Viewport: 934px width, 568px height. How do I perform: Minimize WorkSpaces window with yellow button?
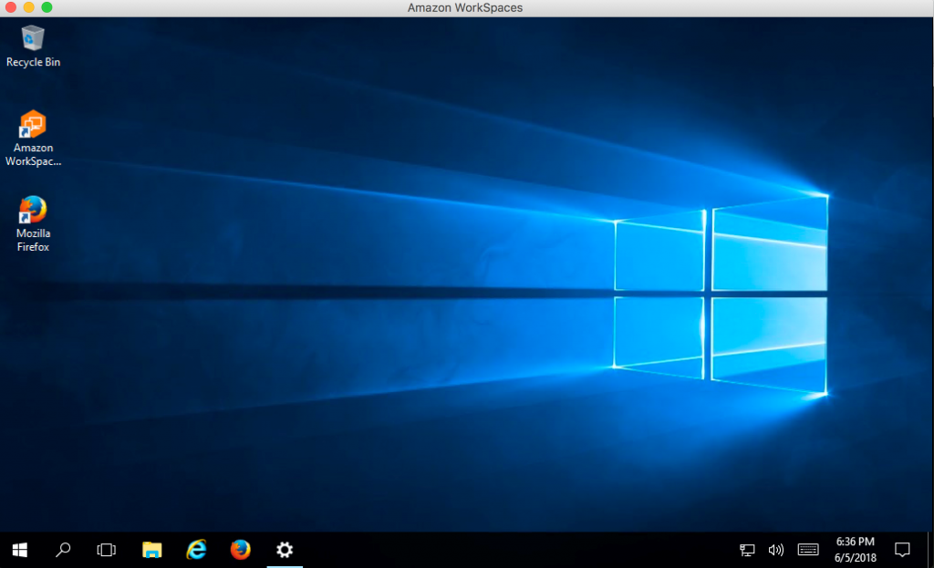point(29,7)
